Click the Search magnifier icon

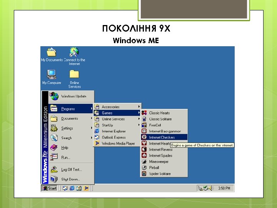click(54, 138)
